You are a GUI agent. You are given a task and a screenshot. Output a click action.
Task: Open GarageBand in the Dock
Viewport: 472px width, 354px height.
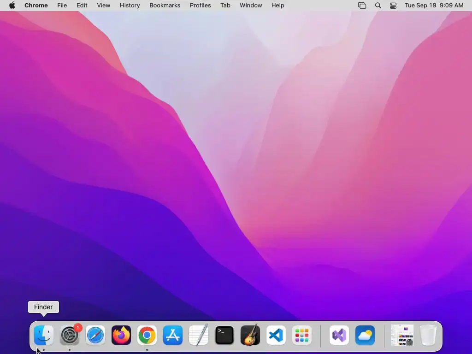(250, 335)
